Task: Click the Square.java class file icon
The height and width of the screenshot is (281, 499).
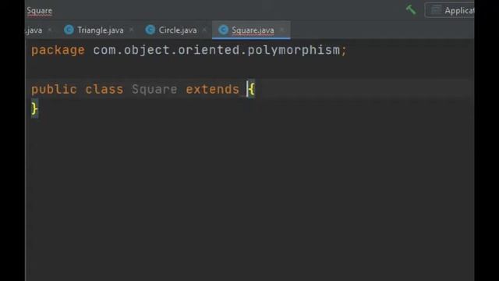Action: point(224,30)
